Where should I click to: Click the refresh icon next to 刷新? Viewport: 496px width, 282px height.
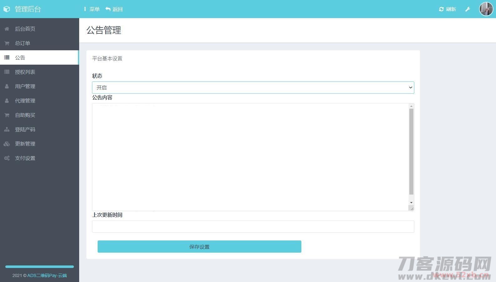pyautogui.click(x=441, y=9)
